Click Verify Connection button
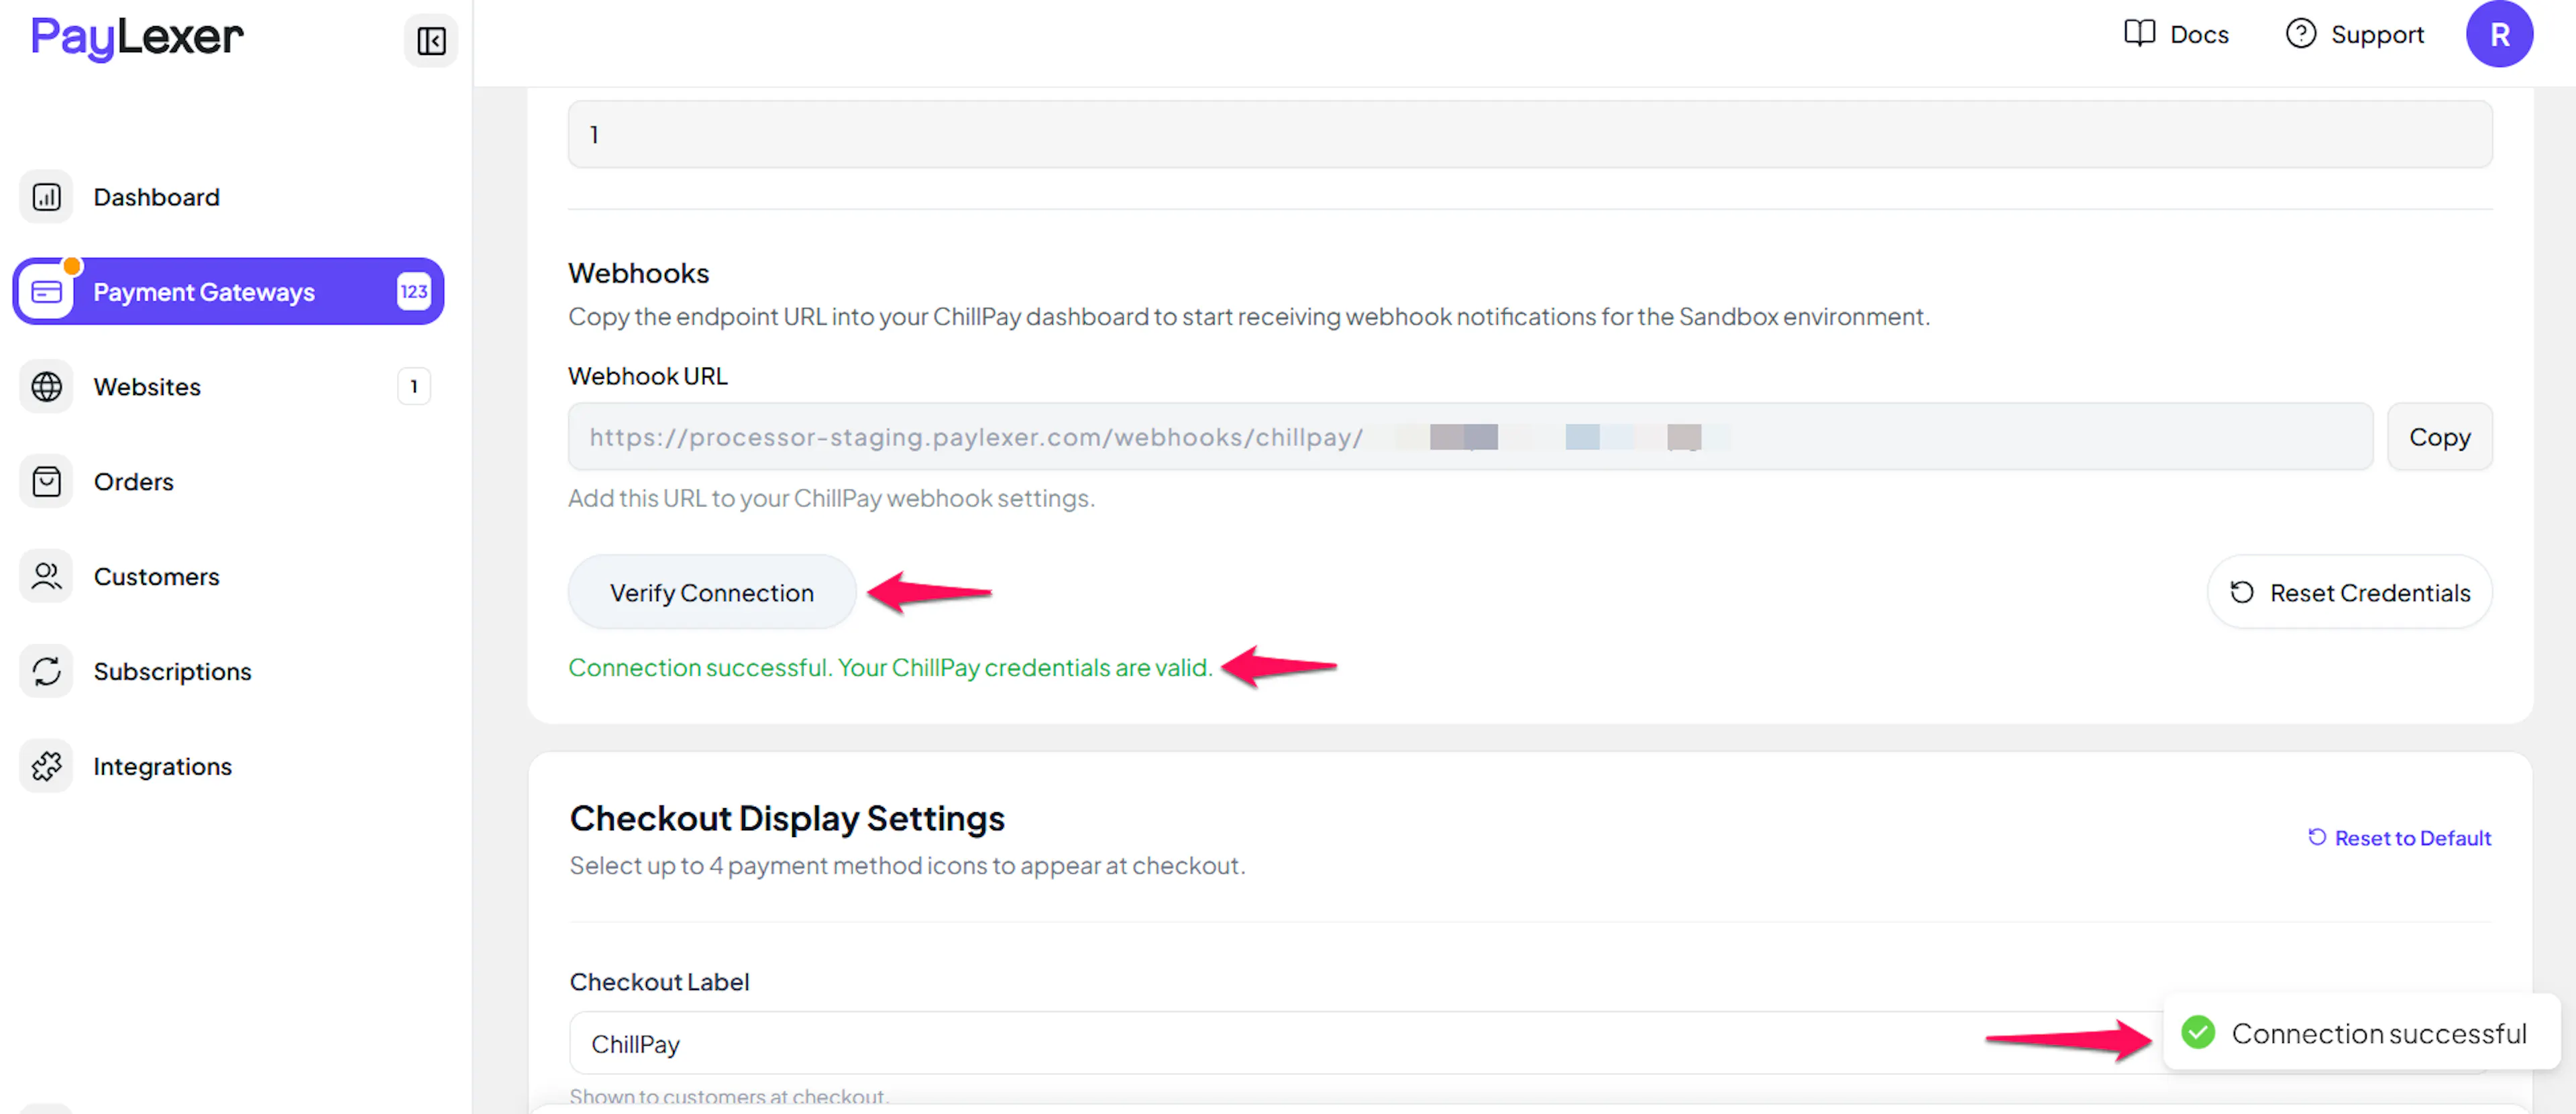Screen dimensions: 2576x1114 tap(712, 593)
